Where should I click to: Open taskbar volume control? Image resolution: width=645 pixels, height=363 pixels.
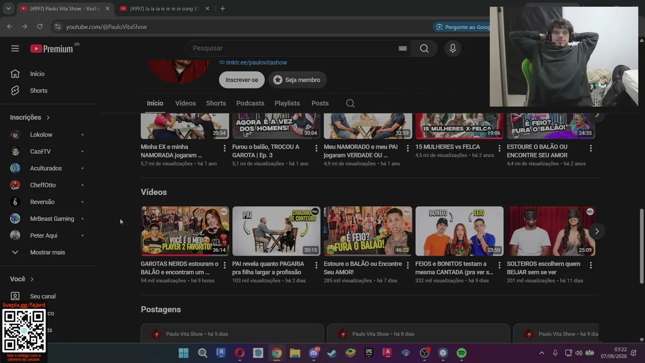(578, 353)
